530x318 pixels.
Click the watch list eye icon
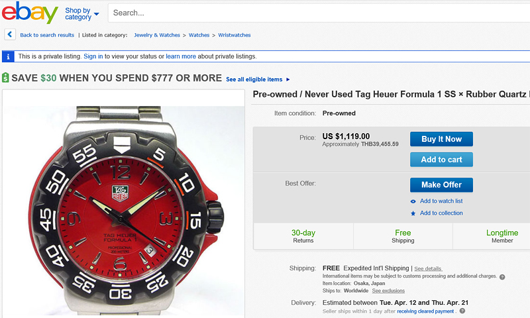click(x=413, y=201)
